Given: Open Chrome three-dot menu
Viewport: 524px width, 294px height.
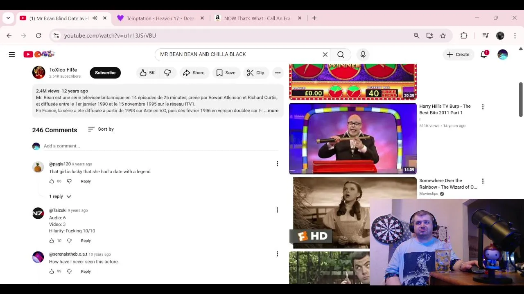Looking at the screenshot, I should click(515, 36).
